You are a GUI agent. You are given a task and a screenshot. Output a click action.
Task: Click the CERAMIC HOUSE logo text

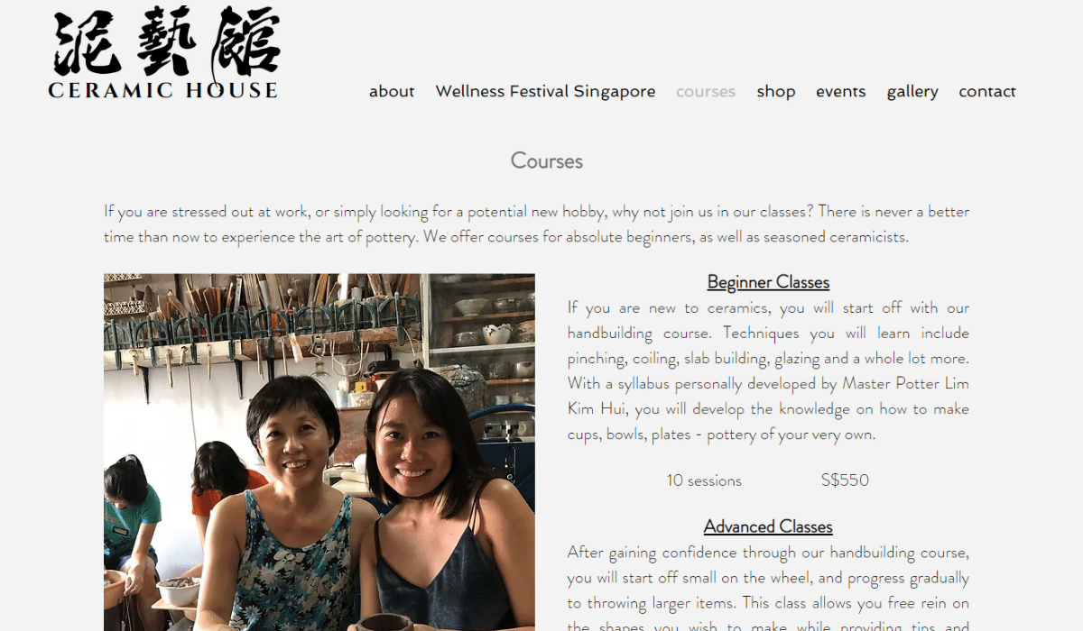(163, 90)
